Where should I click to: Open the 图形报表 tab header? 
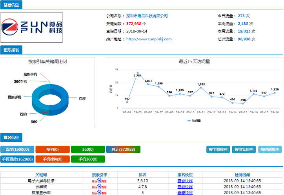11,50
